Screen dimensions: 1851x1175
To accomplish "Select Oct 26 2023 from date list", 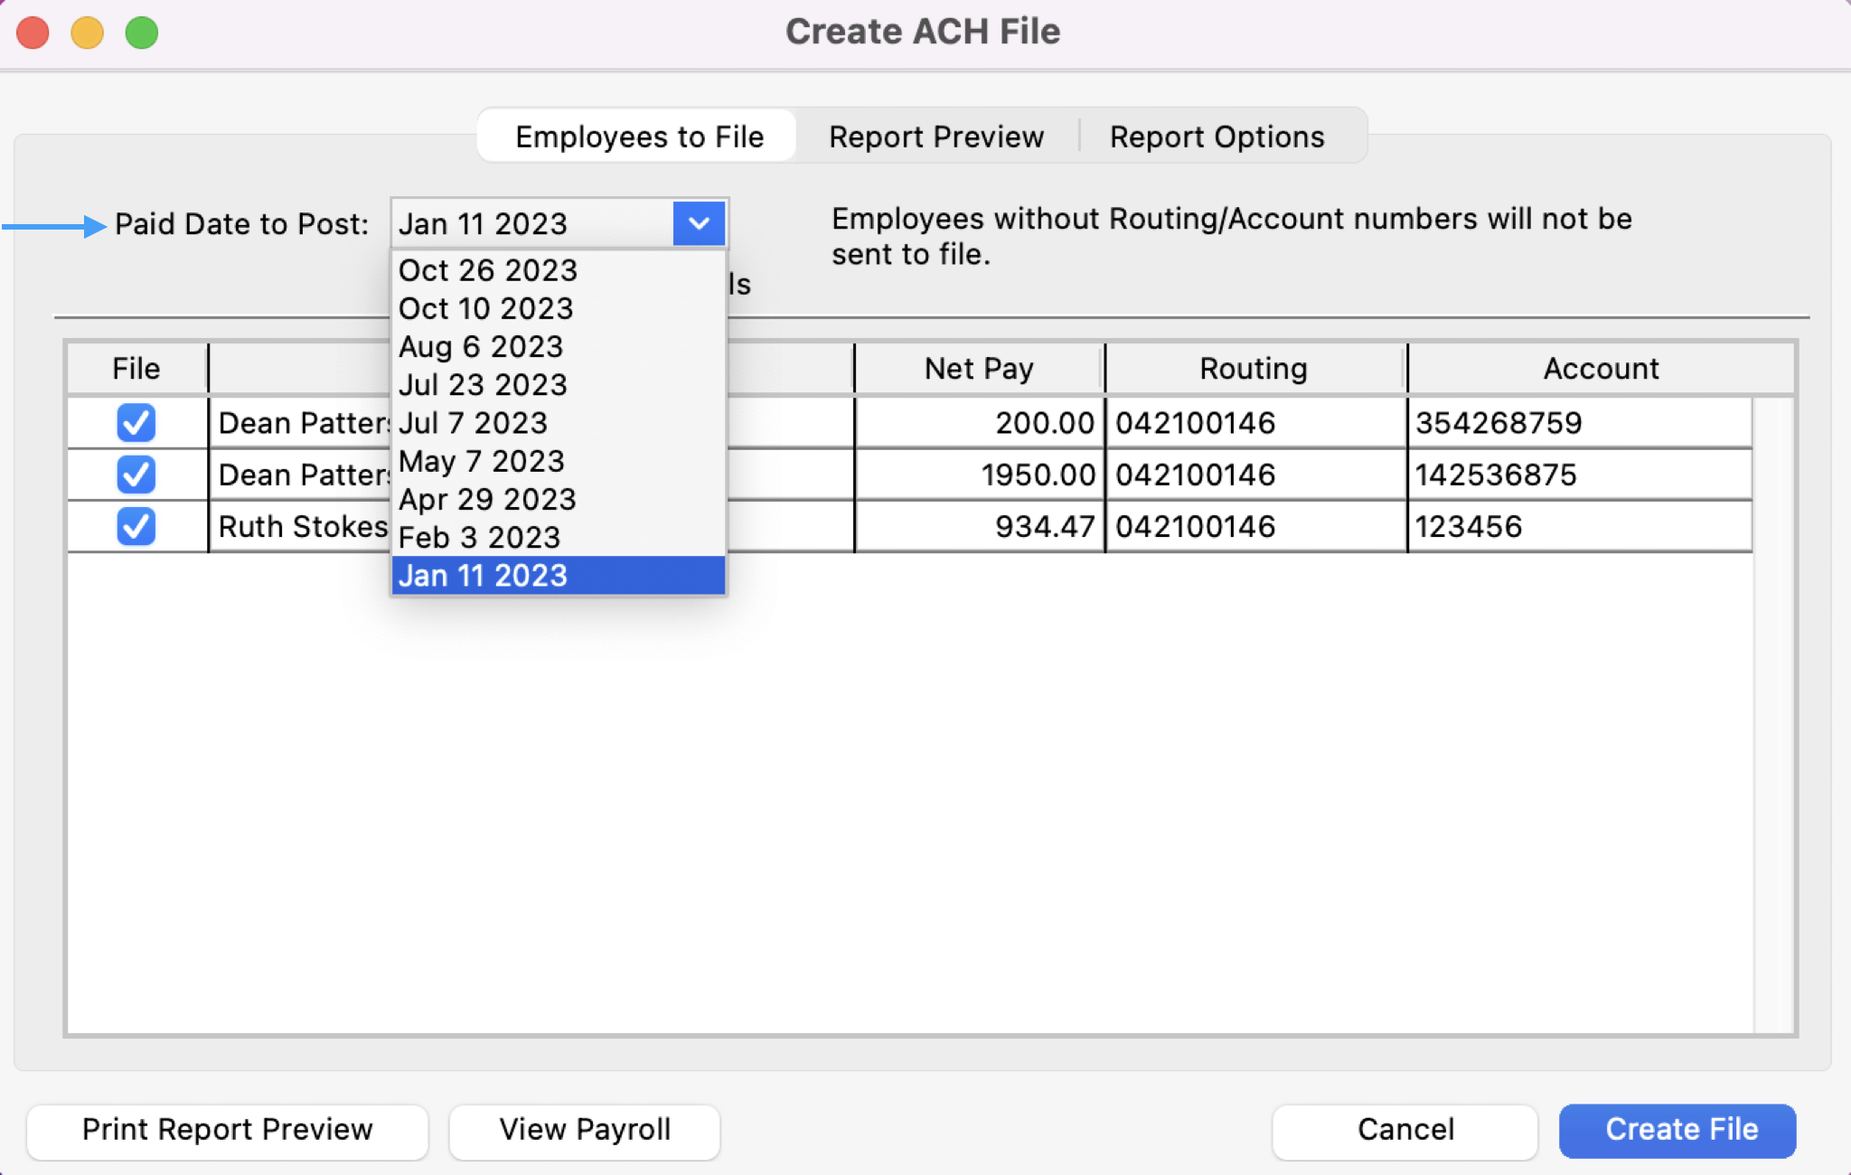I will [488, 270].
